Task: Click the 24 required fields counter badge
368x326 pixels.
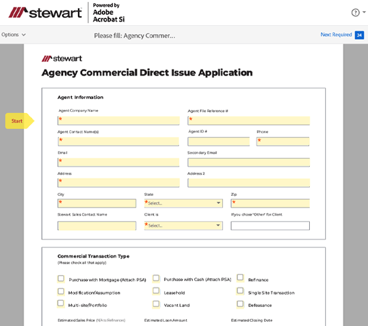Action: 359,35
